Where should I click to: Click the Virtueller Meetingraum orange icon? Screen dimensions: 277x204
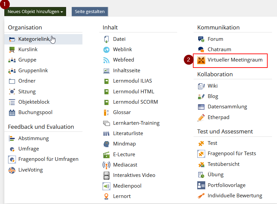click(201, 60)
